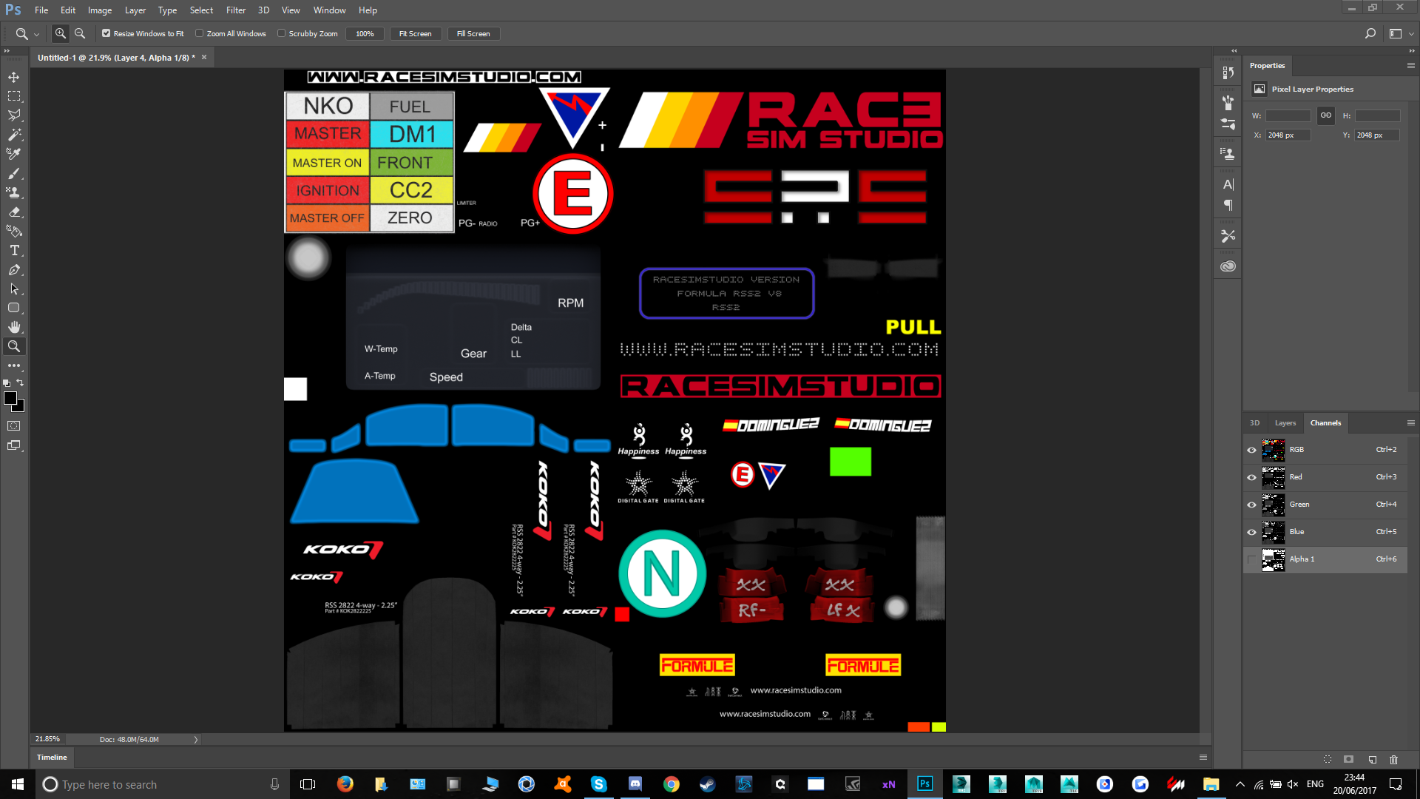Click the Zoom In option button
Viewport: 1420px width, 799px height.
point(61,33)
